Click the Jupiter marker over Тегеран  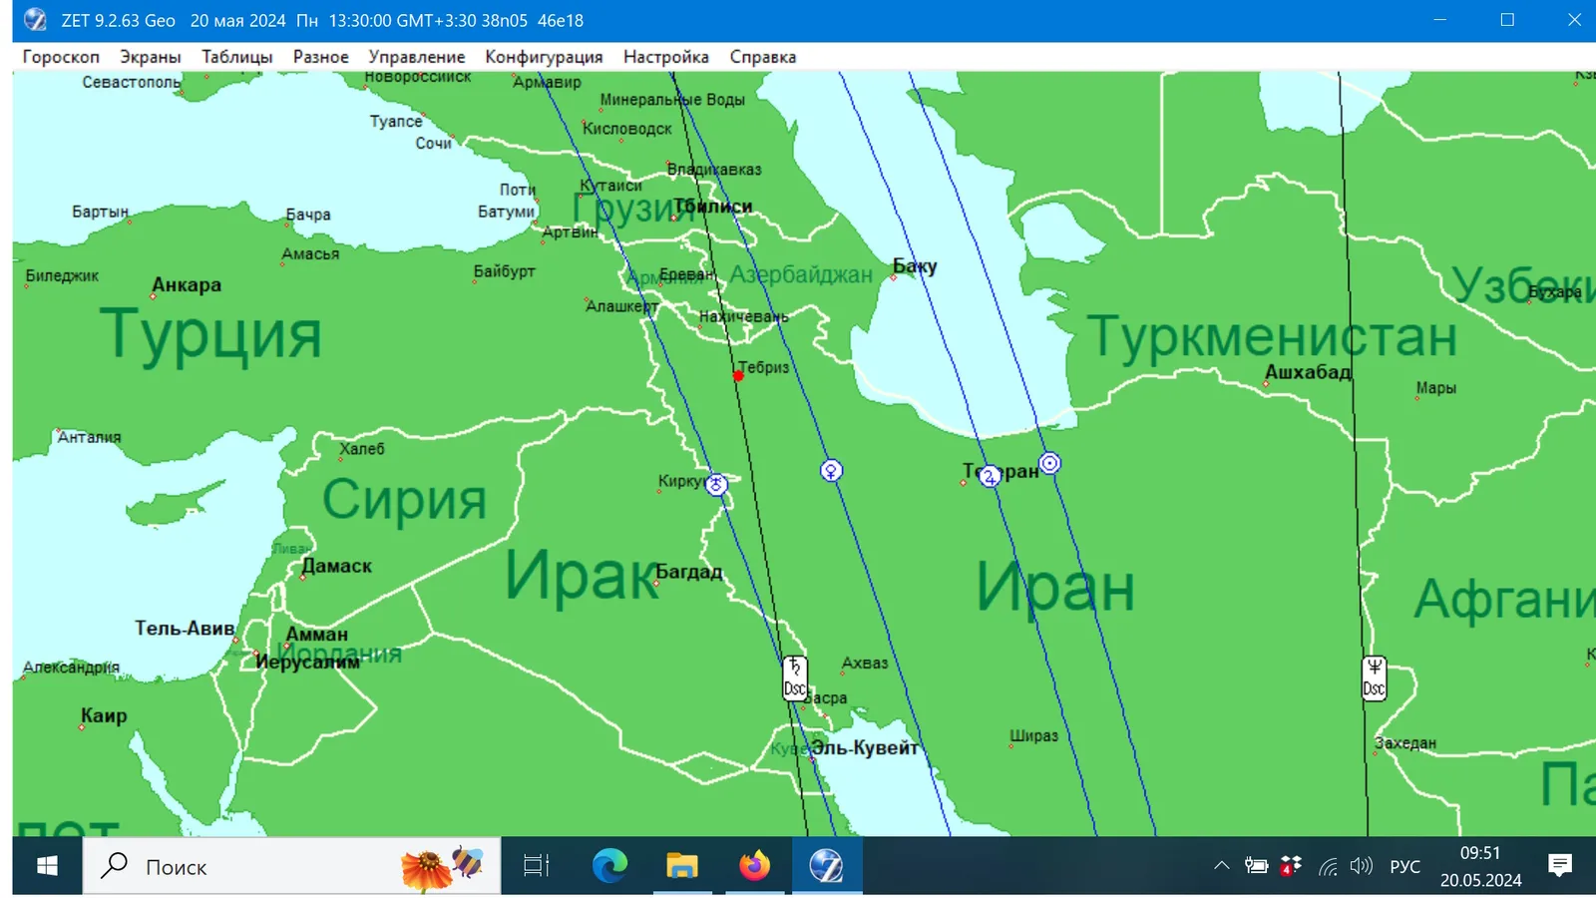pyautogui.click(x=989, y=476)
